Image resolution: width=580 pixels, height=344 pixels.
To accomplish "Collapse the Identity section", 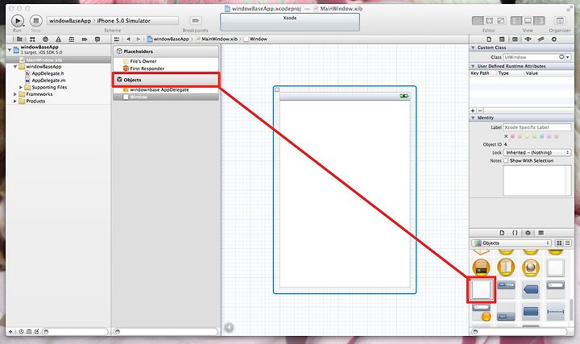I will [x=473, y=118].
